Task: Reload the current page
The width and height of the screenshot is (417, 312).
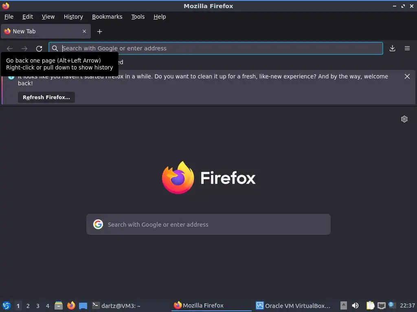Action: [x=39, y=49]
